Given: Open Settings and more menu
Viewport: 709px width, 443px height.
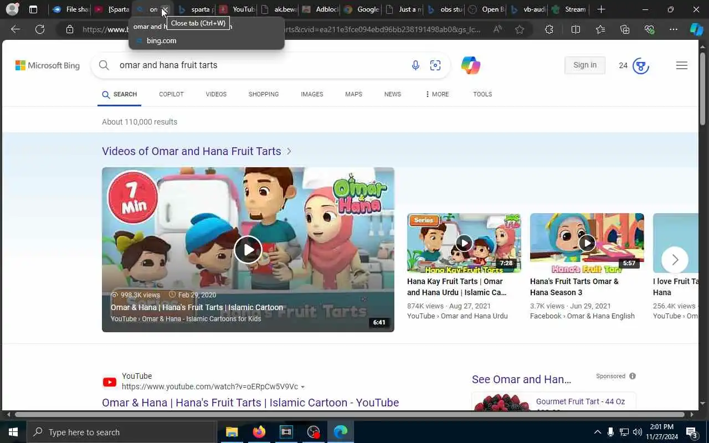Looking at the screenshot, I should click(x=674, y=29).
